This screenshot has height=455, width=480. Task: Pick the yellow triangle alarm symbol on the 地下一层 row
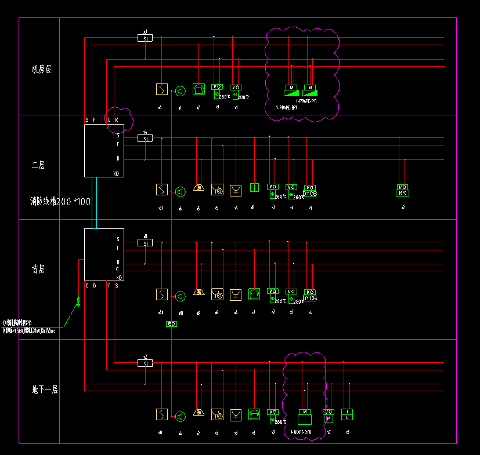point(199,413)
